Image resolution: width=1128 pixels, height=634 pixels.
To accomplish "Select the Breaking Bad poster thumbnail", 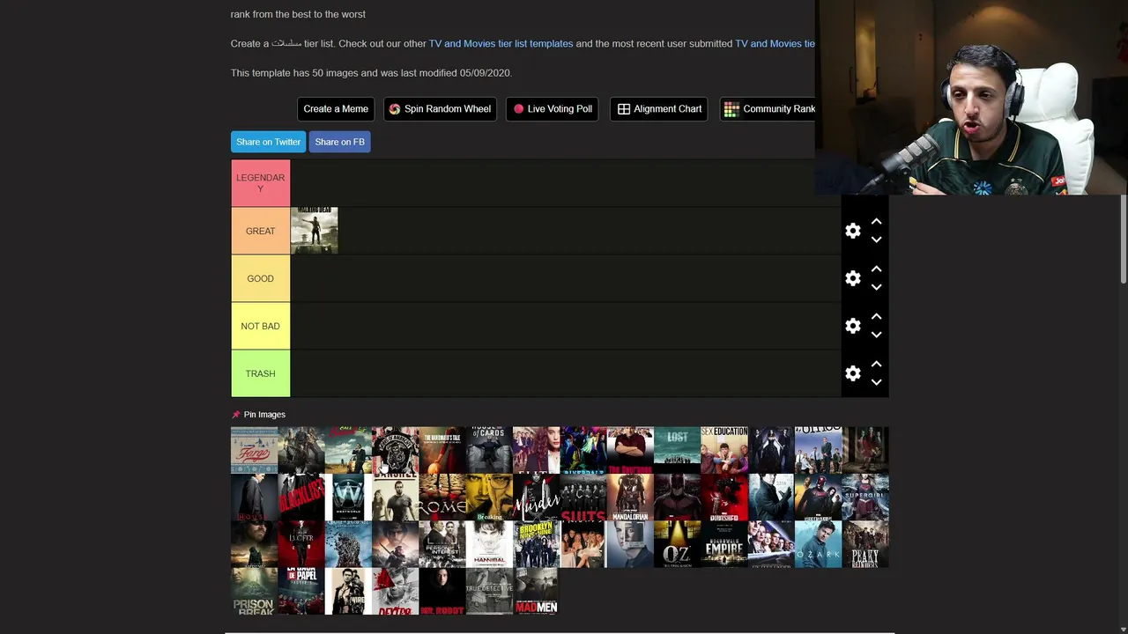I will pyautogui.click(x=489, y=498).
